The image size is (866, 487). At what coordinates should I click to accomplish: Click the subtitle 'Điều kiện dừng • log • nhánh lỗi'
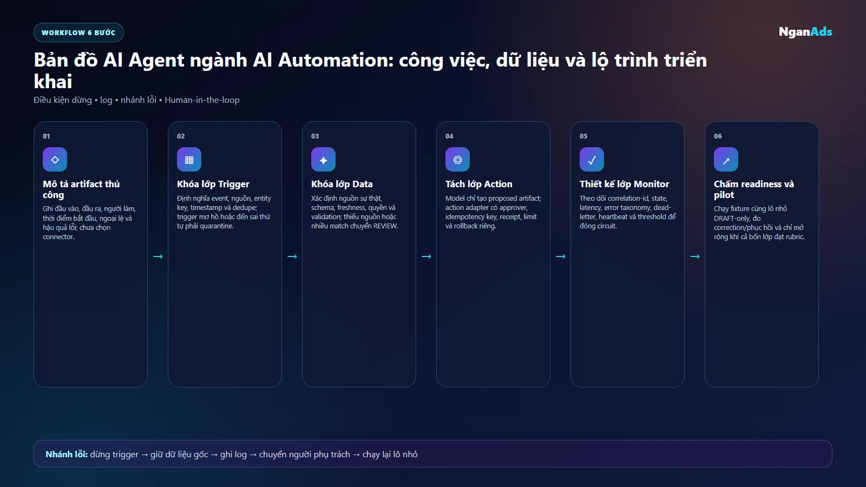click(x=136, y=100)
